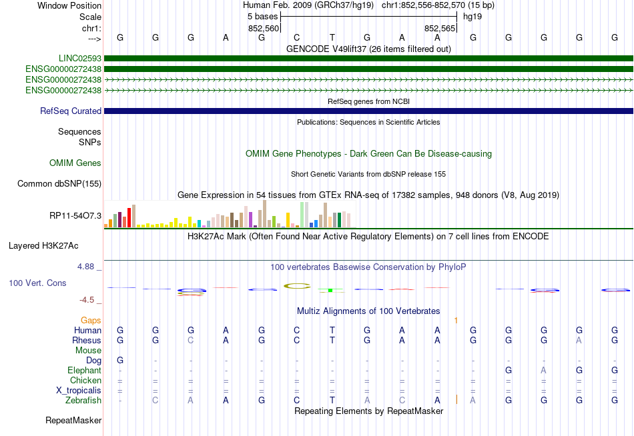Click the LINC02593 gene label
This screenshot has height=436, width=634.
click(79, 58)
